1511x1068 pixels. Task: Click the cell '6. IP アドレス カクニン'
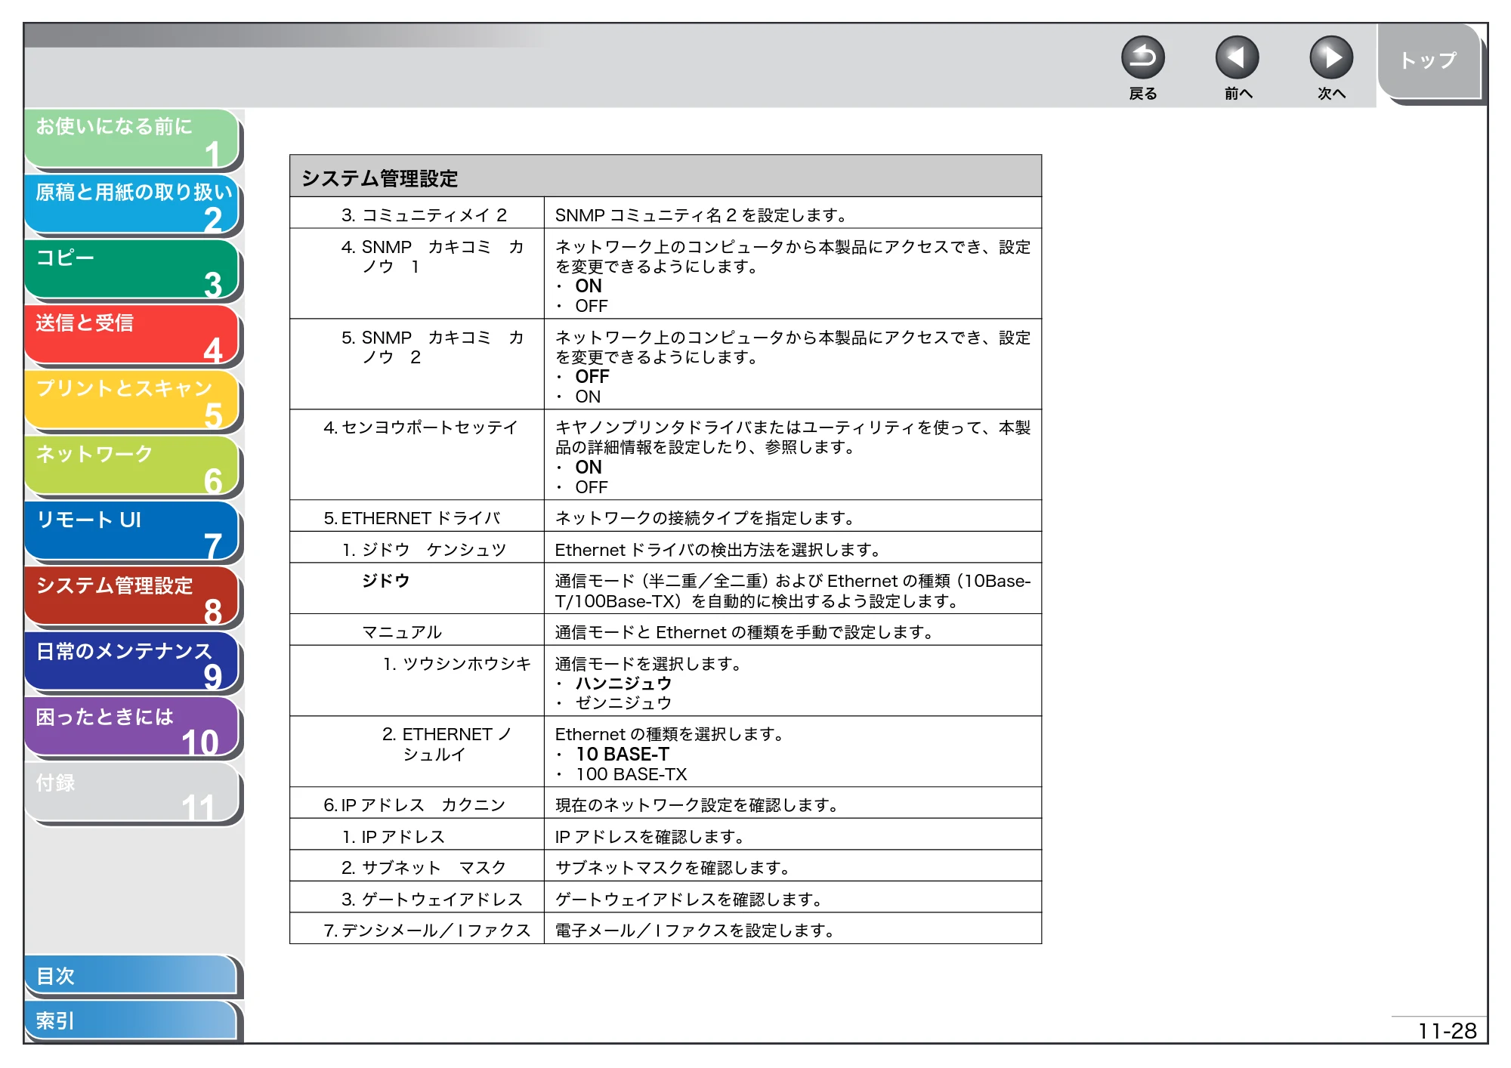(x=417, y=804)
